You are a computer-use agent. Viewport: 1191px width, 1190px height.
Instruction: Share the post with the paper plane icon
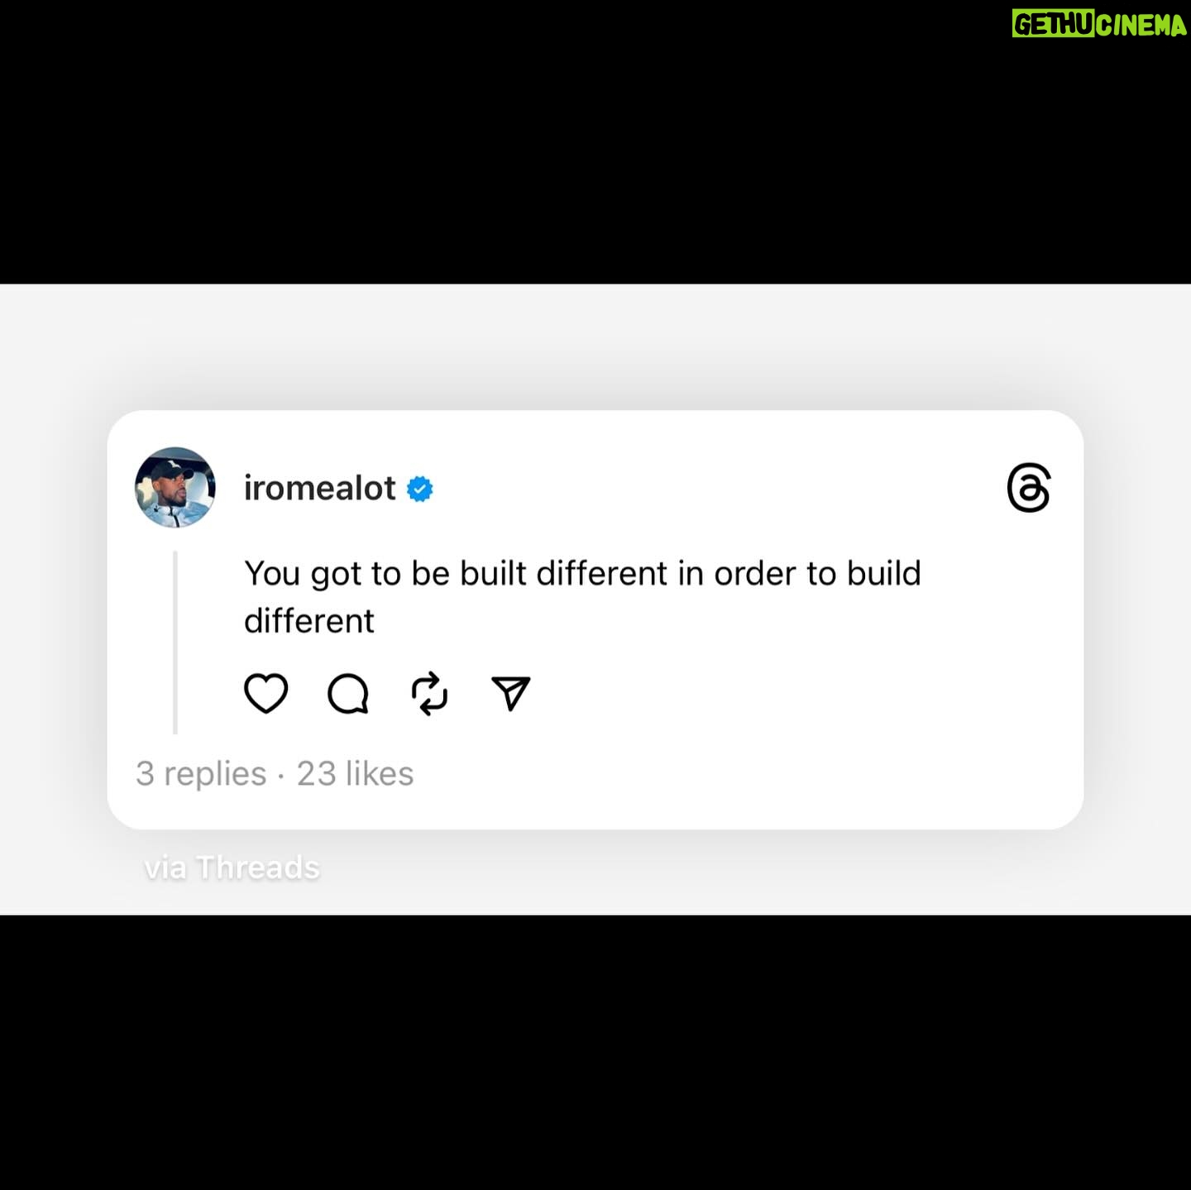tap(510, 693)
